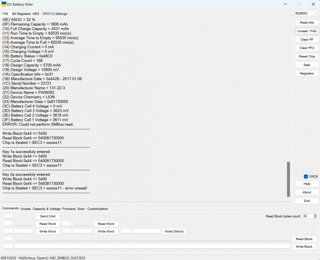Click the Registers button
The width and height of the screenshot is (320, 260).
click(x=307, y=74)
